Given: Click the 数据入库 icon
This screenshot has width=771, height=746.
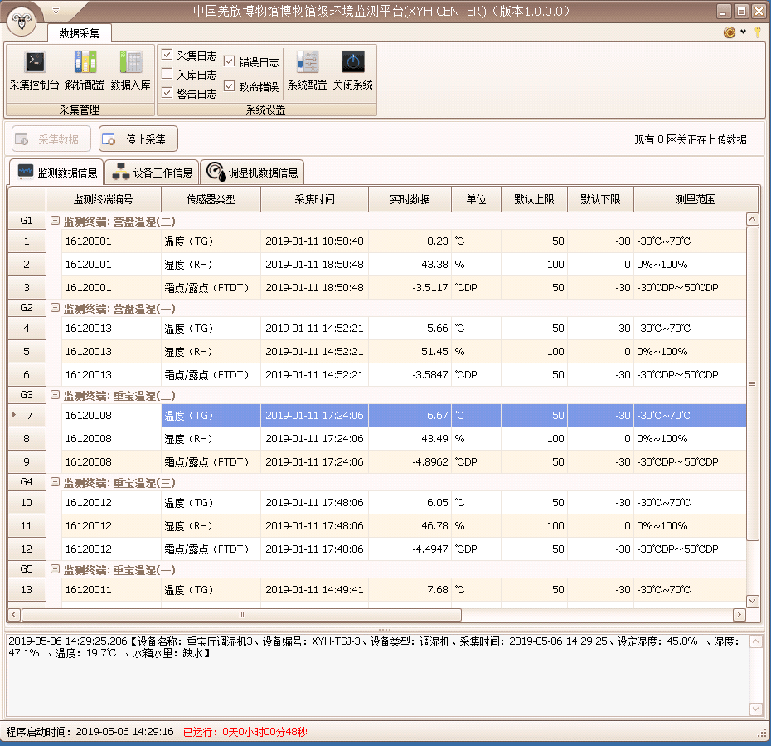Looking at the screenshot, I should (x=131, y=63).
